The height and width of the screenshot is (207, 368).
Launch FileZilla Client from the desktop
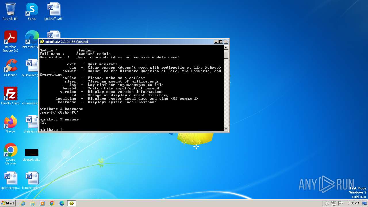10,96
